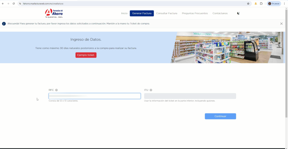Viewport: 288px width, 149px height.
Task: Click the info icon in the reminder banner
Action: click(4, 24)
